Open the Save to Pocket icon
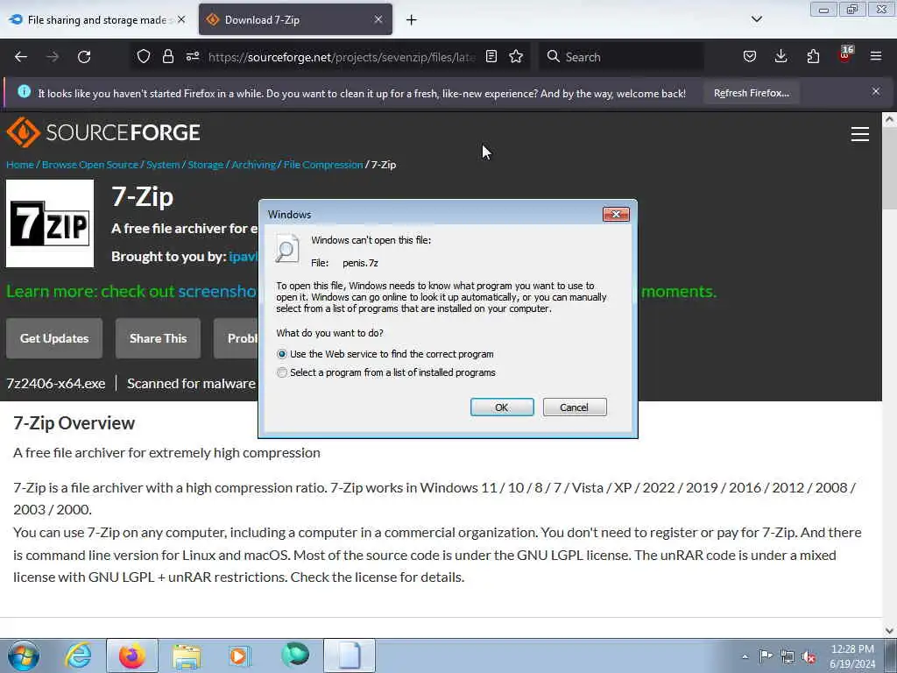 (750, 56)
